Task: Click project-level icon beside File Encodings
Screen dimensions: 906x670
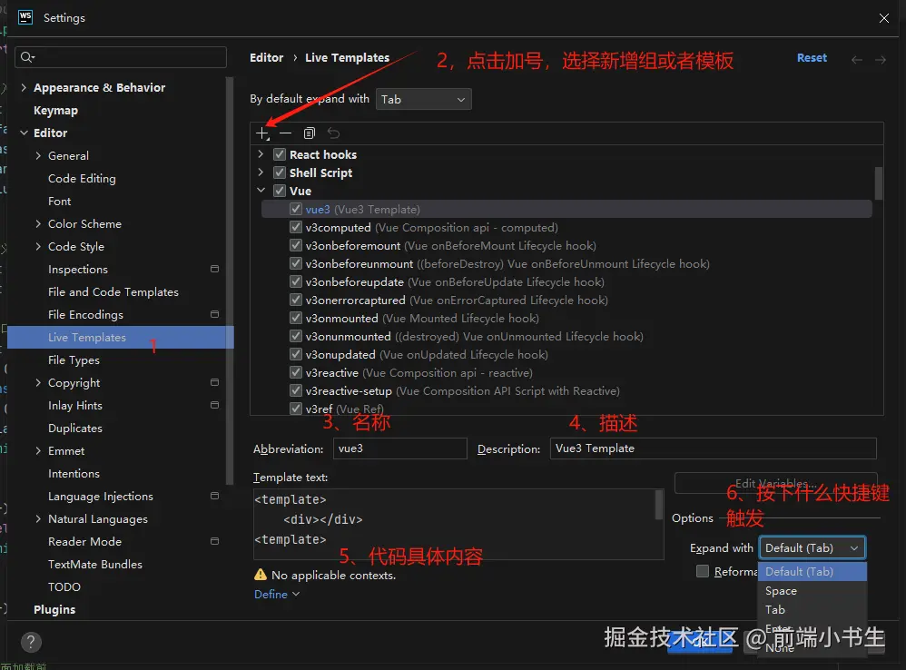Action: (x=214, y=314)
